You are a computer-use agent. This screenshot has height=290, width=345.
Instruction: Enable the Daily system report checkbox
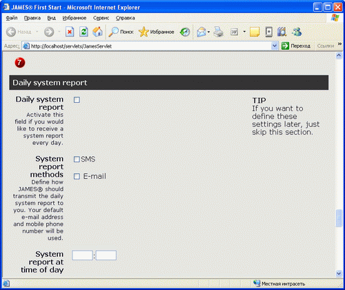pyautogui.click(x=77, y=100)
